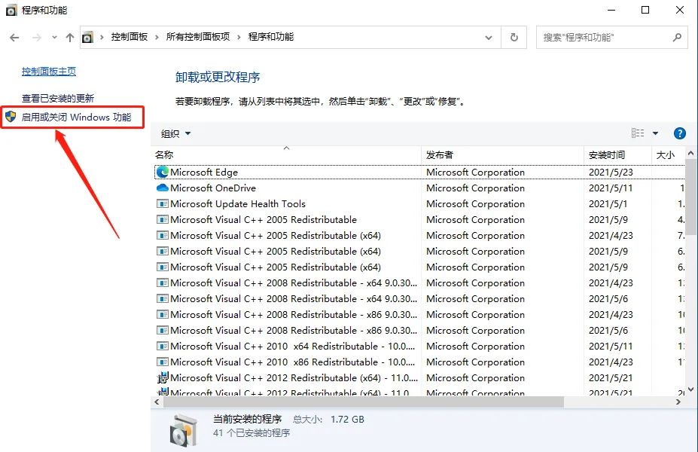Click the horizontal scrollbar thumb

[x=364, y=402]
